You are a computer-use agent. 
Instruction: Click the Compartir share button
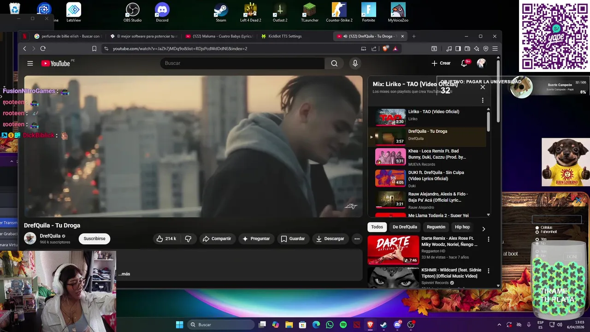pos(217,238)
